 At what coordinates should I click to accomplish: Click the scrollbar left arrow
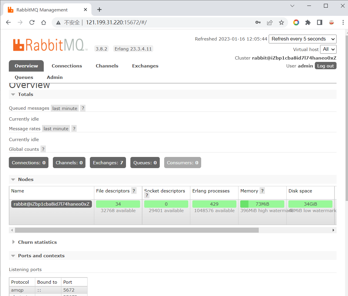click(x=12, y=230)
